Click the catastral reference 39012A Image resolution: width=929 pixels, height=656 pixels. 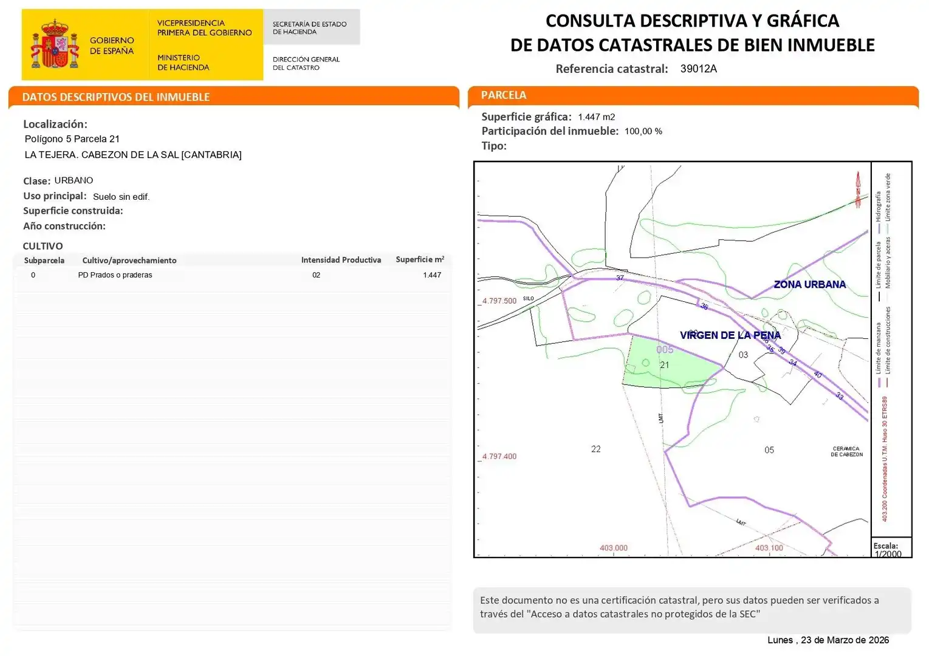tap(698, 69)
